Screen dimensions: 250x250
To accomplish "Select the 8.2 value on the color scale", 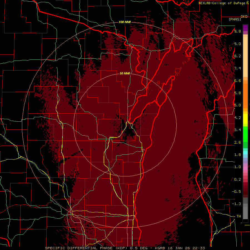I will [x=237, y=56].
